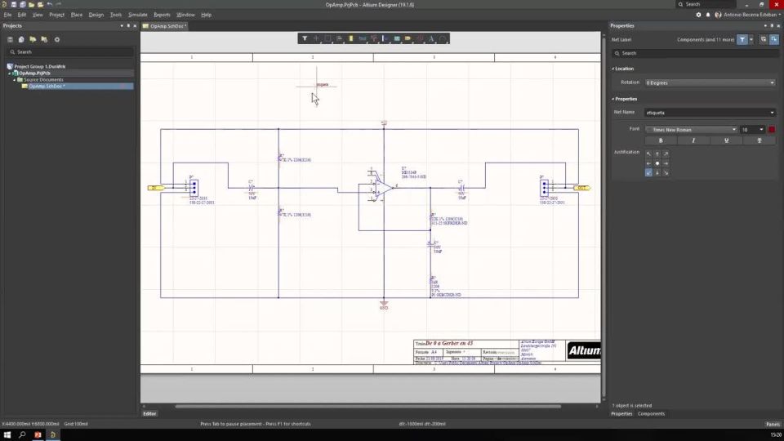Set justification to bottom-left arrow
Image resolution: width=784 pixels, height=441 pixels.
pyautogui.click(x=648, y=172)
